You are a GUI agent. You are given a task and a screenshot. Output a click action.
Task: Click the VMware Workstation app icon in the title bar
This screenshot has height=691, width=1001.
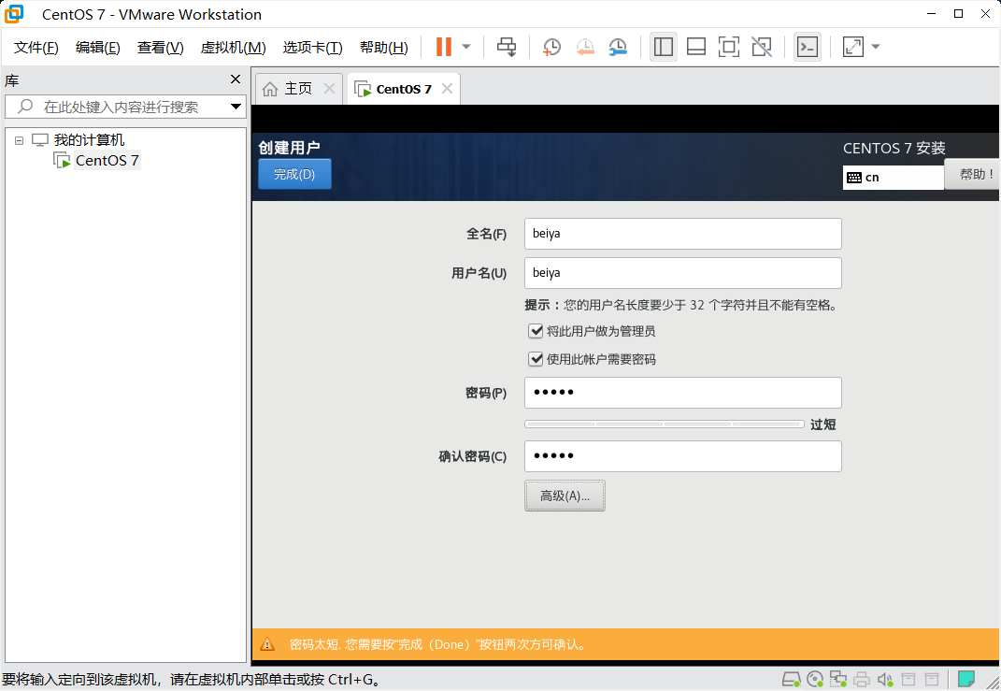pos(14,14)
